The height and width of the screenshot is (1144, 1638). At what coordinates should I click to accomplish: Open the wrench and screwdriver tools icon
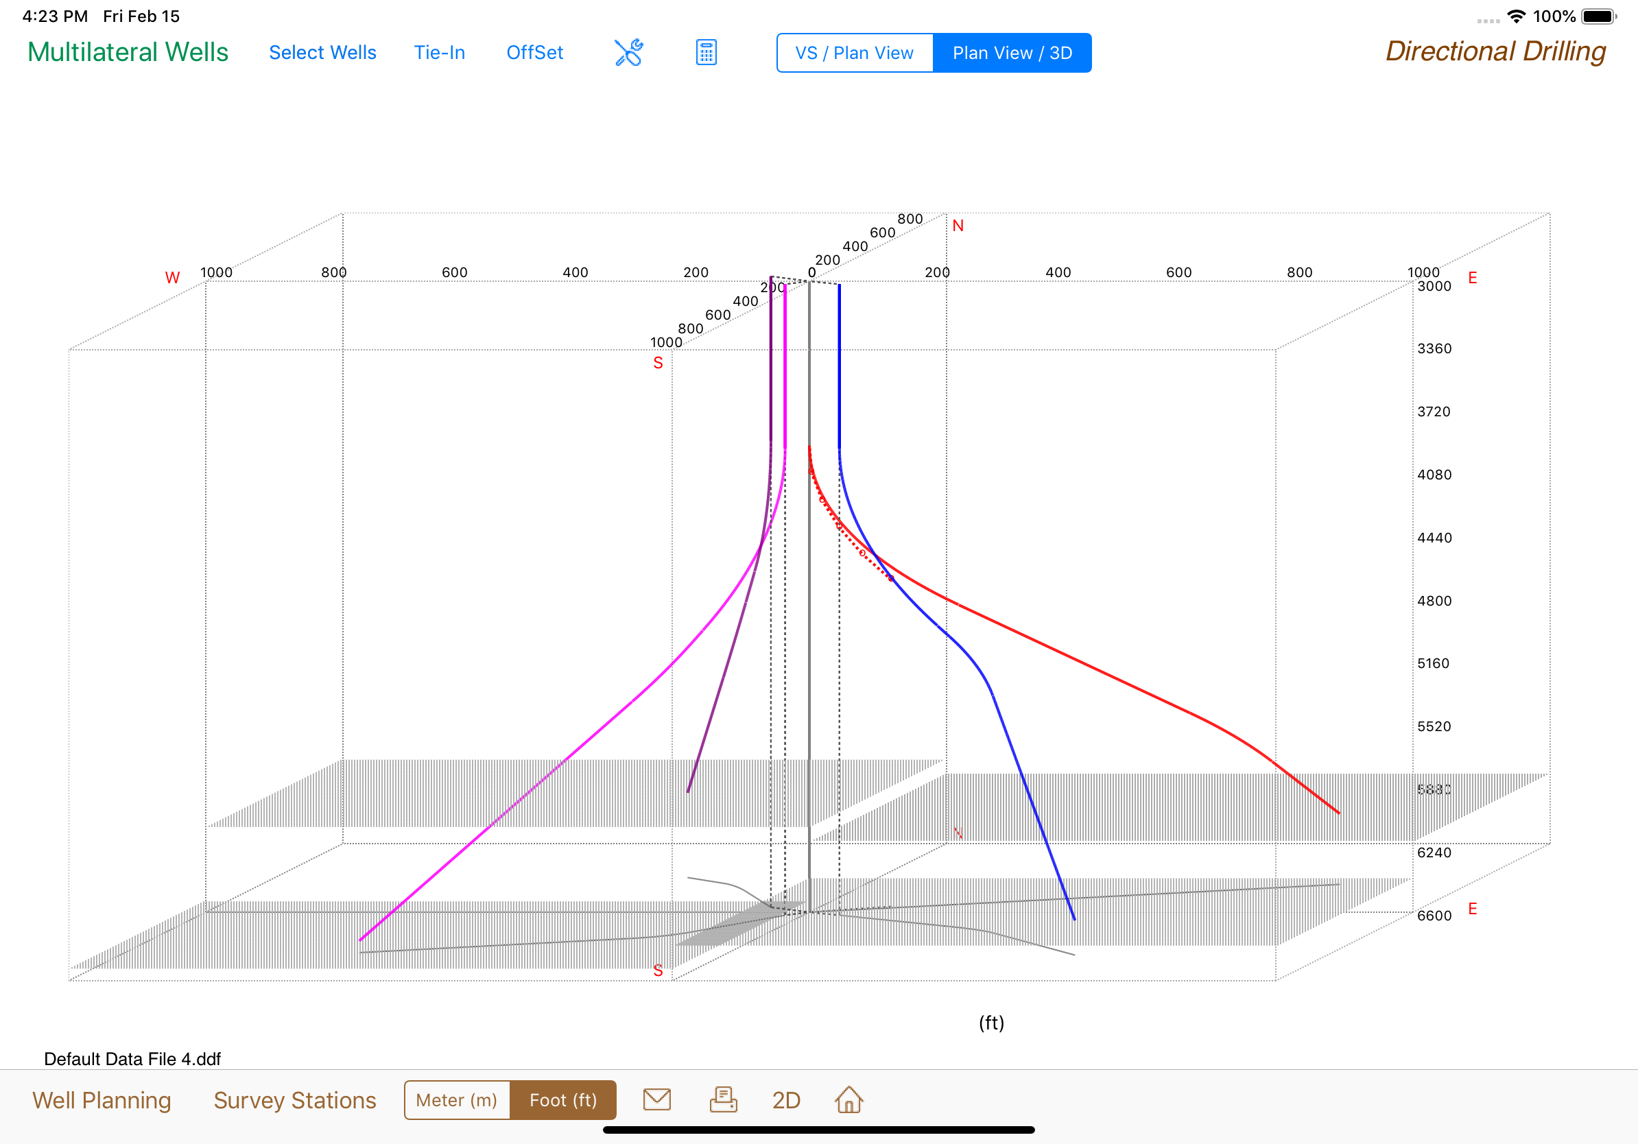628,53
